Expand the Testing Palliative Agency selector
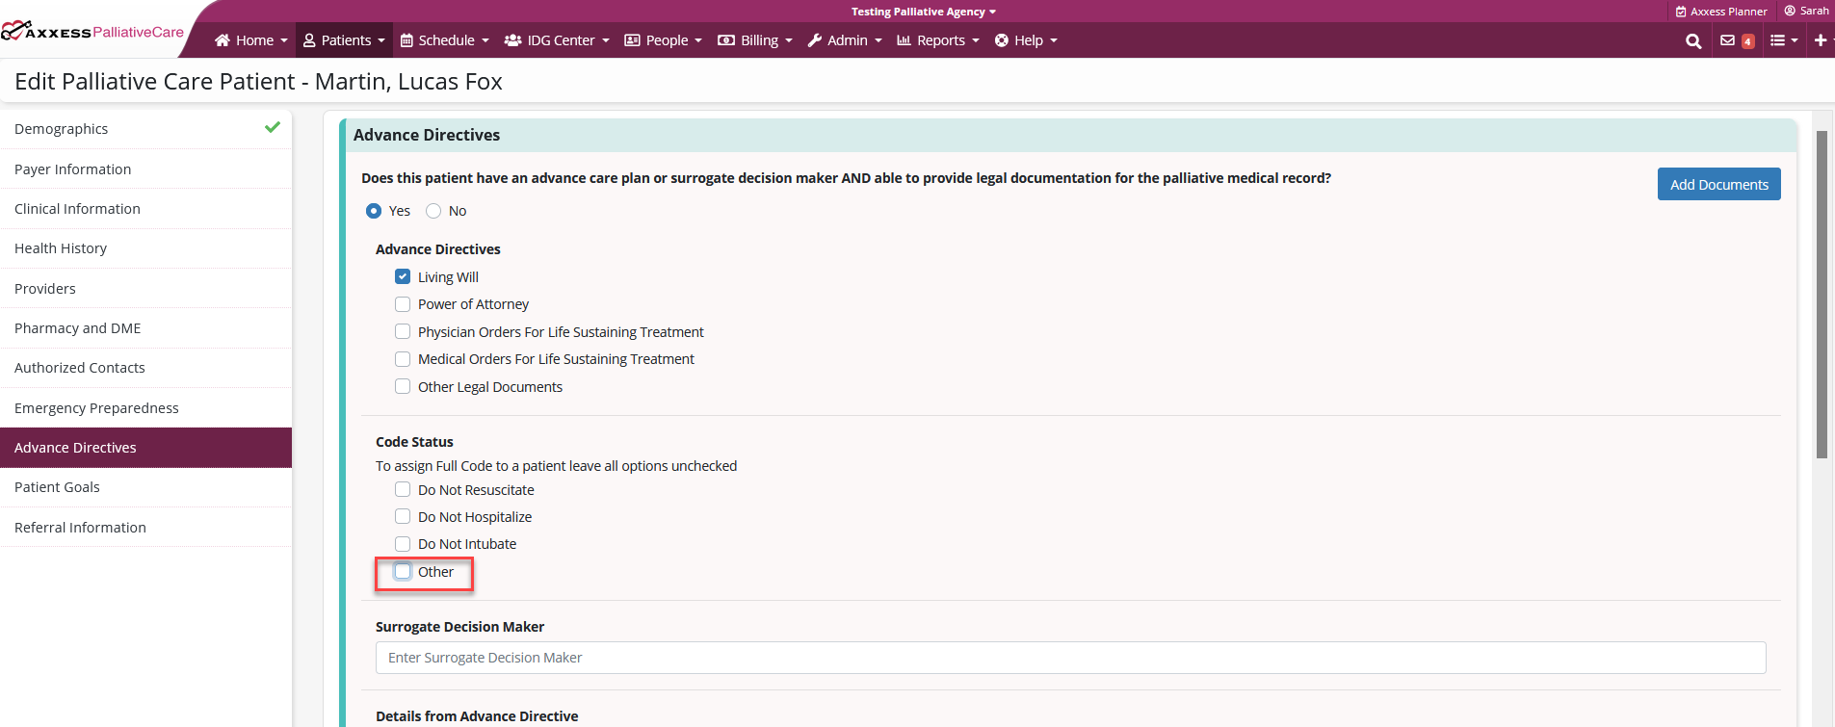 (923, 12)
